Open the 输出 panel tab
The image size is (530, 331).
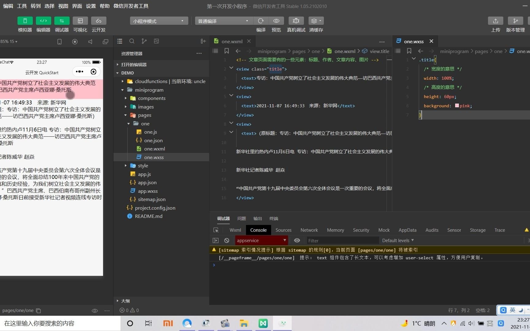point(258,219)
